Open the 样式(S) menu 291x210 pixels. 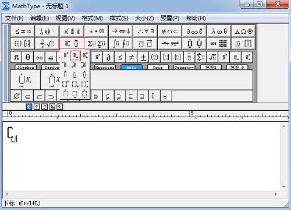119,18
